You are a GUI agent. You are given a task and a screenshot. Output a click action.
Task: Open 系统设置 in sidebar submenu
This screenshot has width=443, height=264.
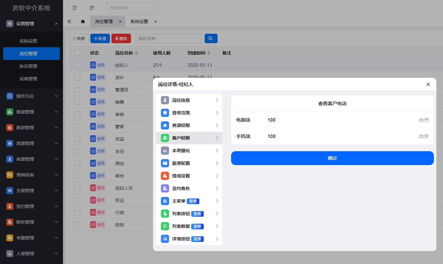(x=28, y=41)
